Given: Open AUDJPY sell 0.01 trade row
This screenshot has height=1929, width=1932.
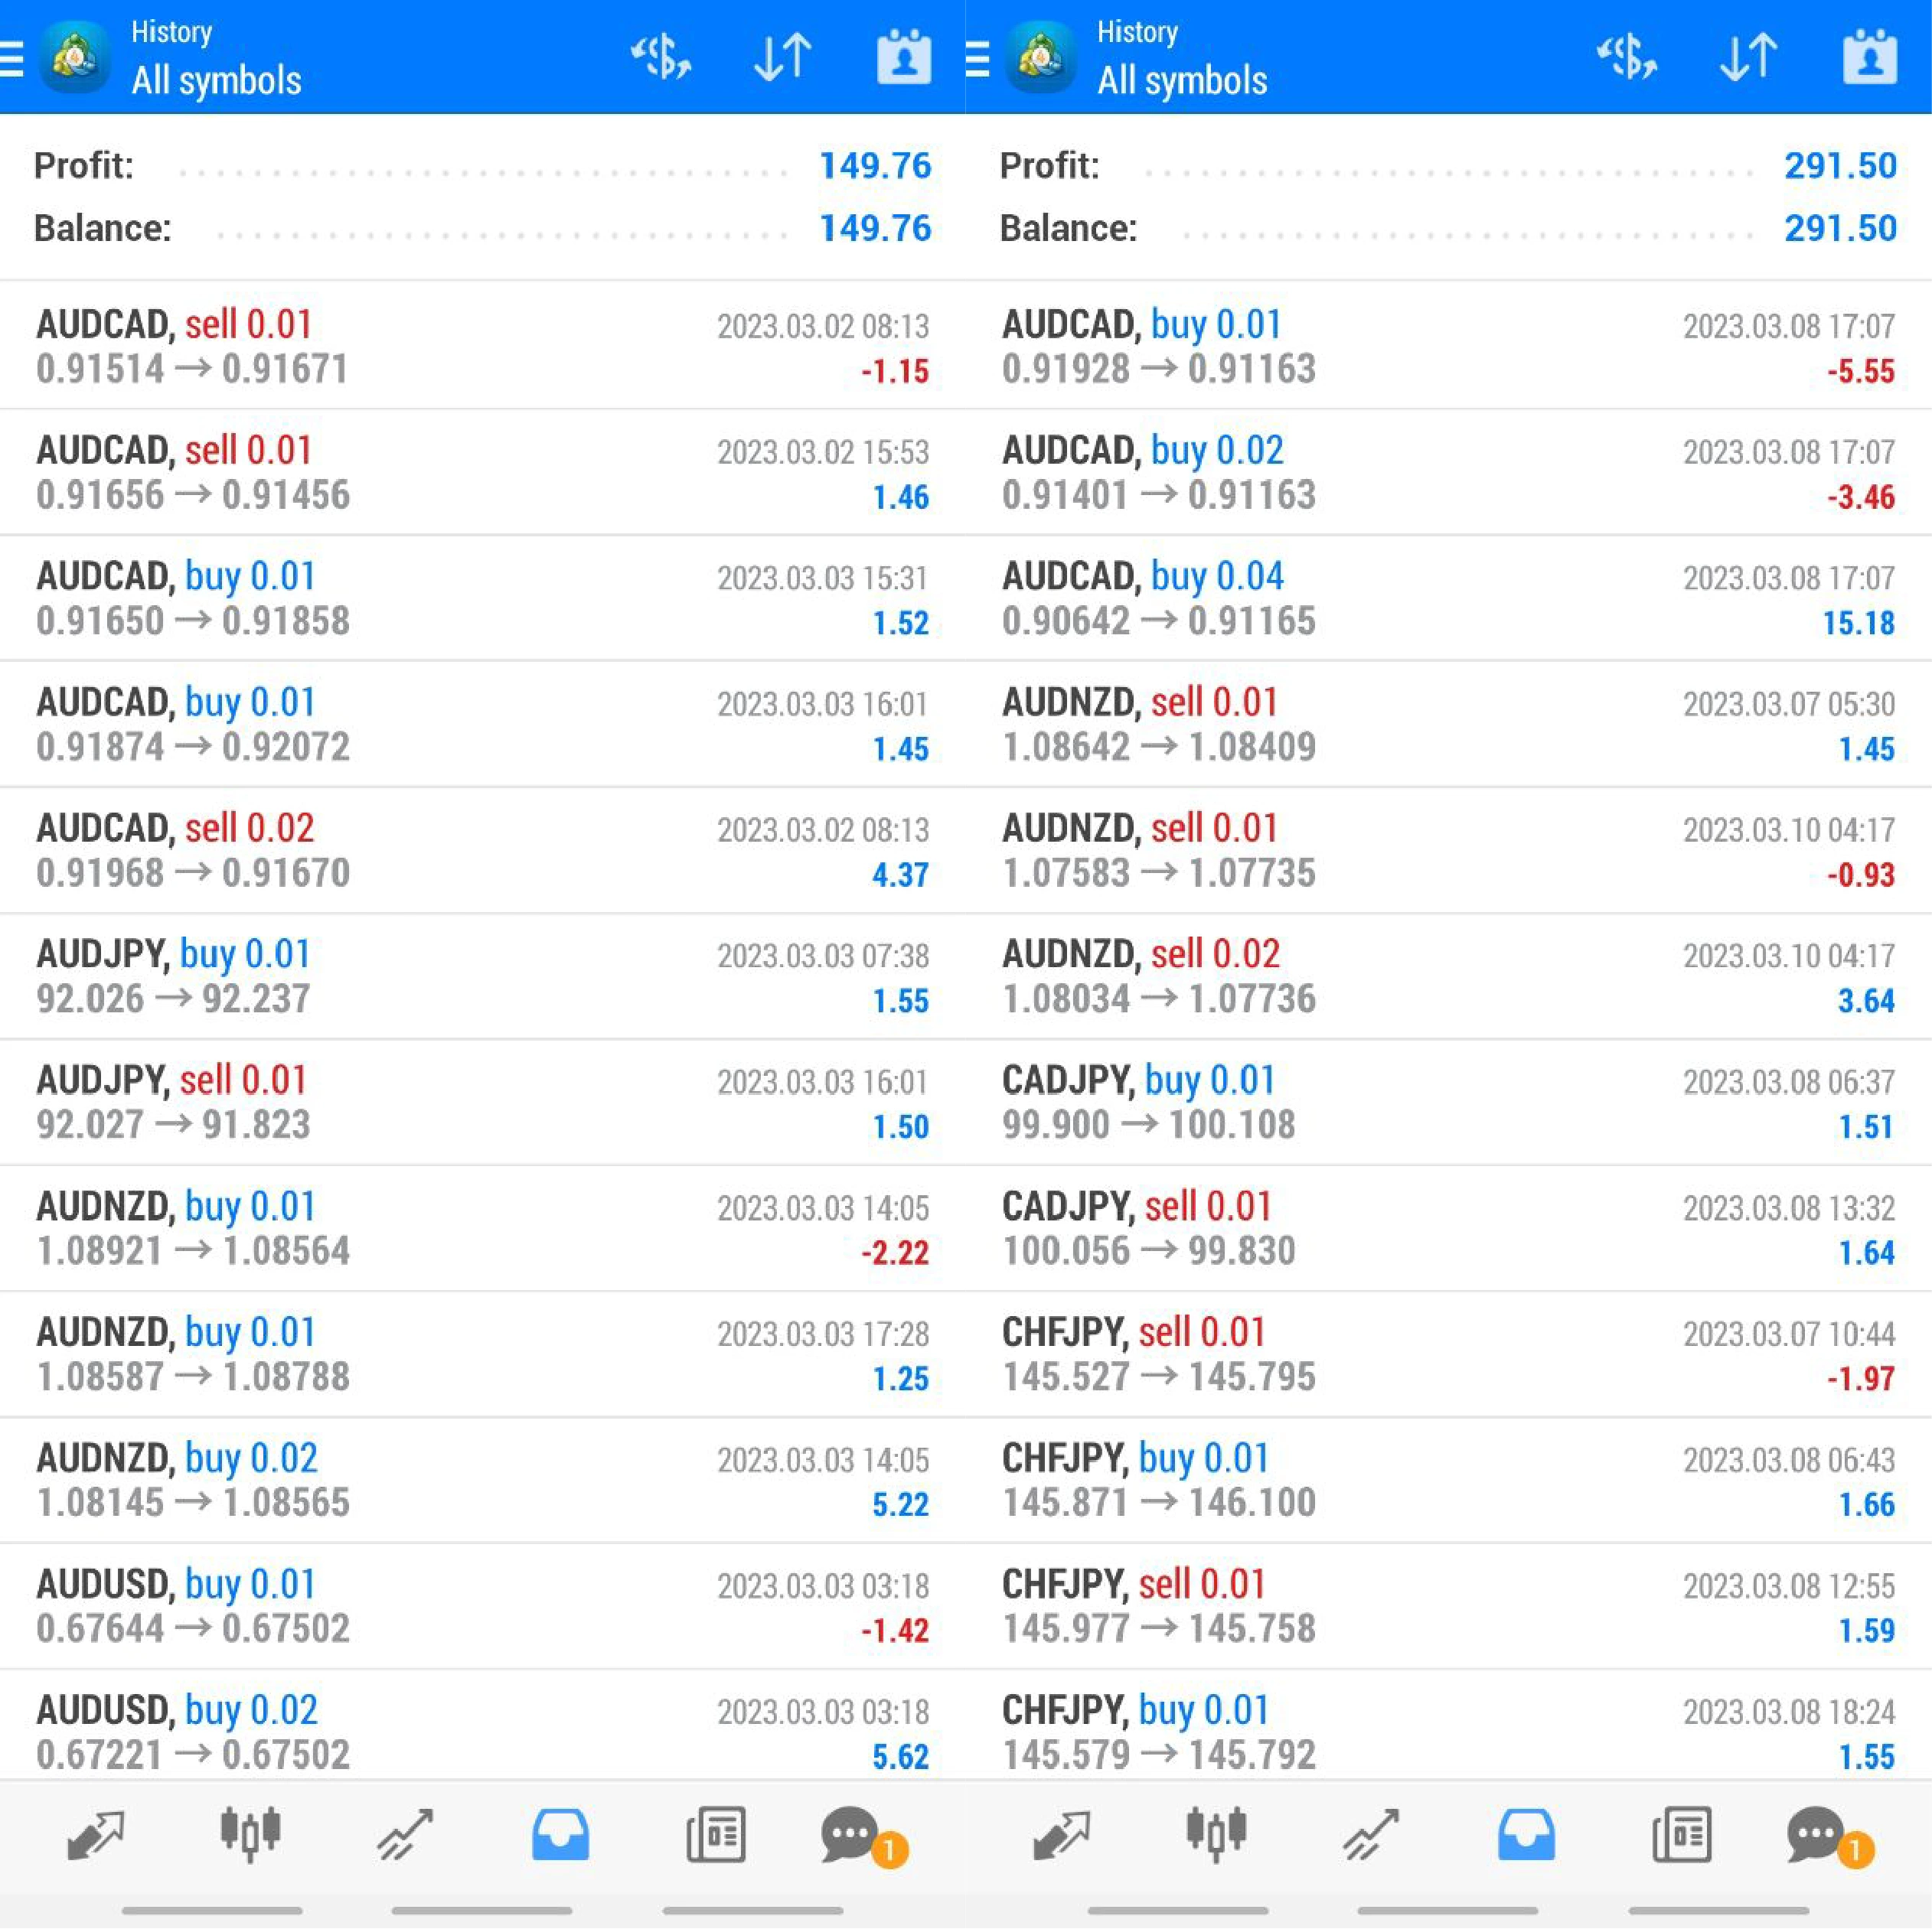Looking at the screenshot, I should [x=483, y=1101].
